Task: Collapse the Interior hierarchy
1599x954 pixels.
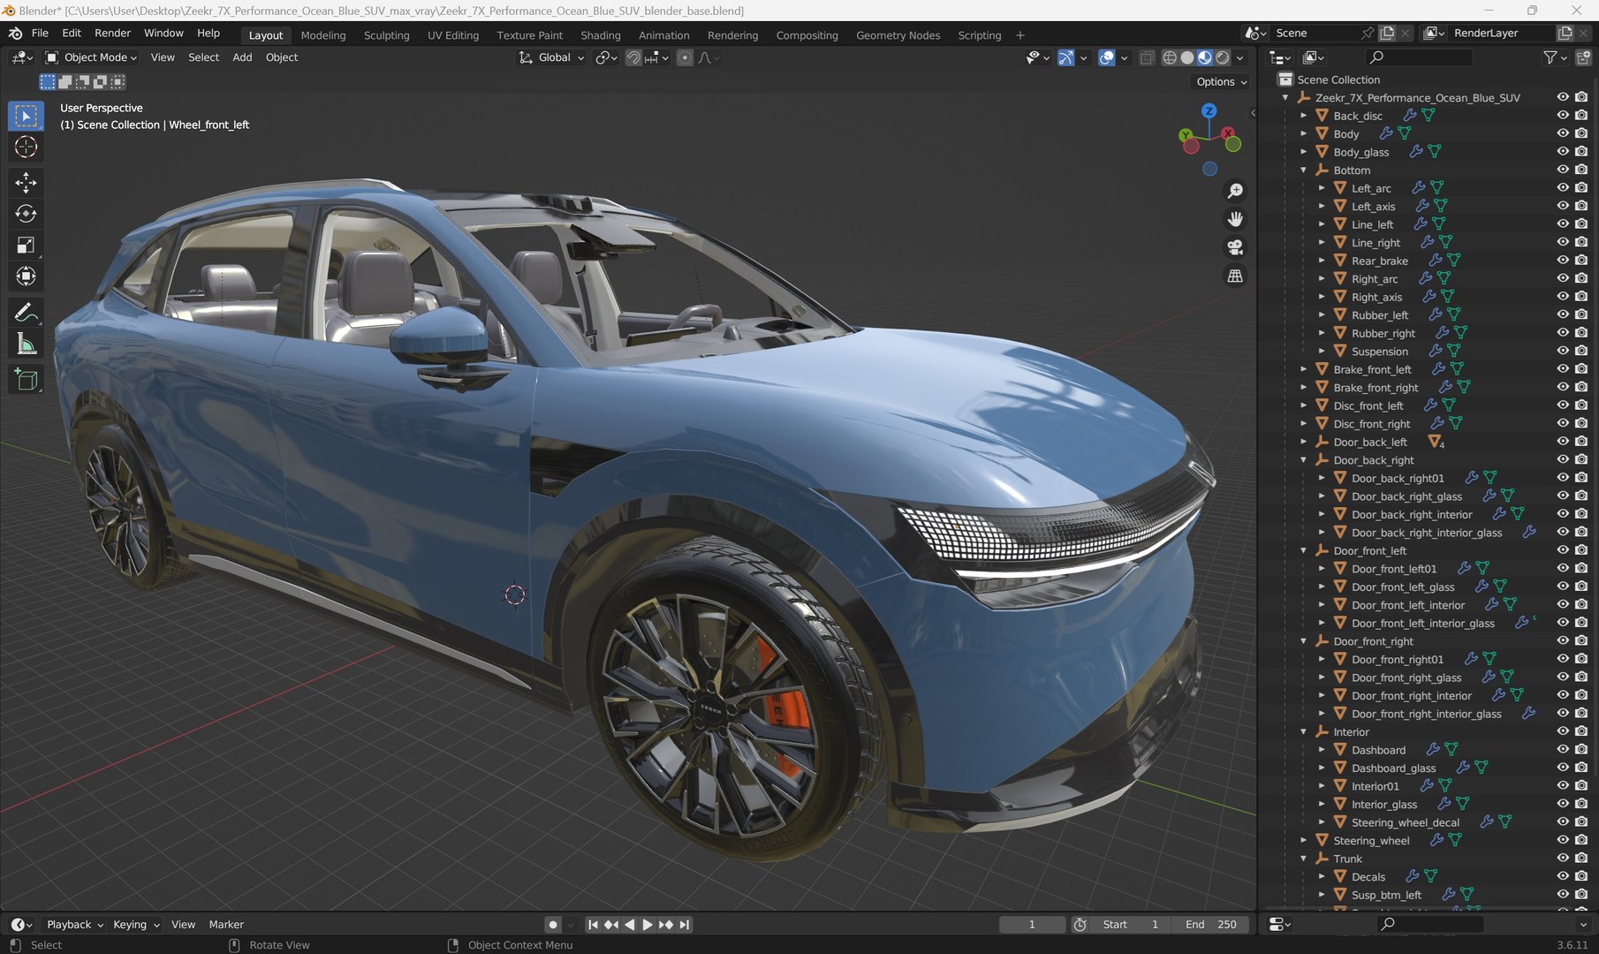Action: click(1304, 731)
